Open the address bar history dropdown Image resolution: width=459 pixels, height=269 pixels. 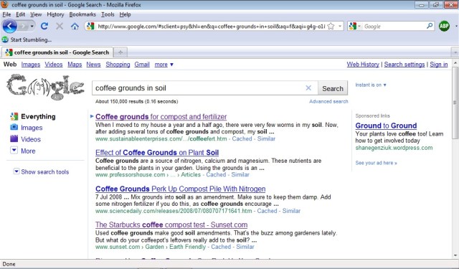pyautogui.click(x=339, y=27)
